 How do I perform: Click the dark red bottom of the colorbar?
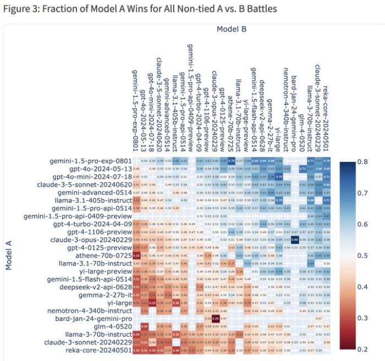click(348, 345)
